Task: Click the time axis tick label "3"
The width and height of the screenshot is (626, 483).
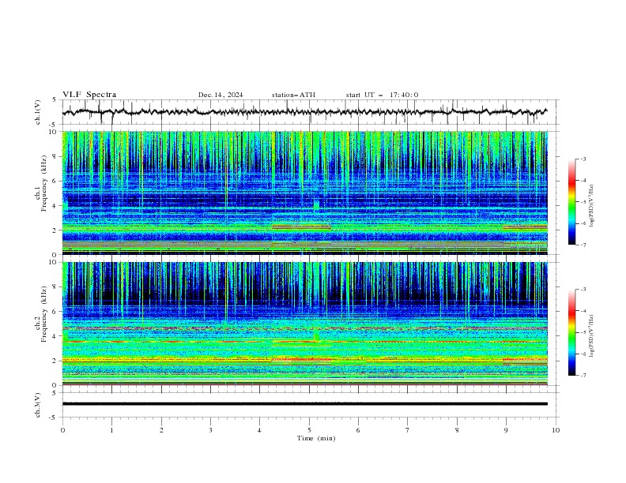Action: pyautogui.click(x=210, y=430)
